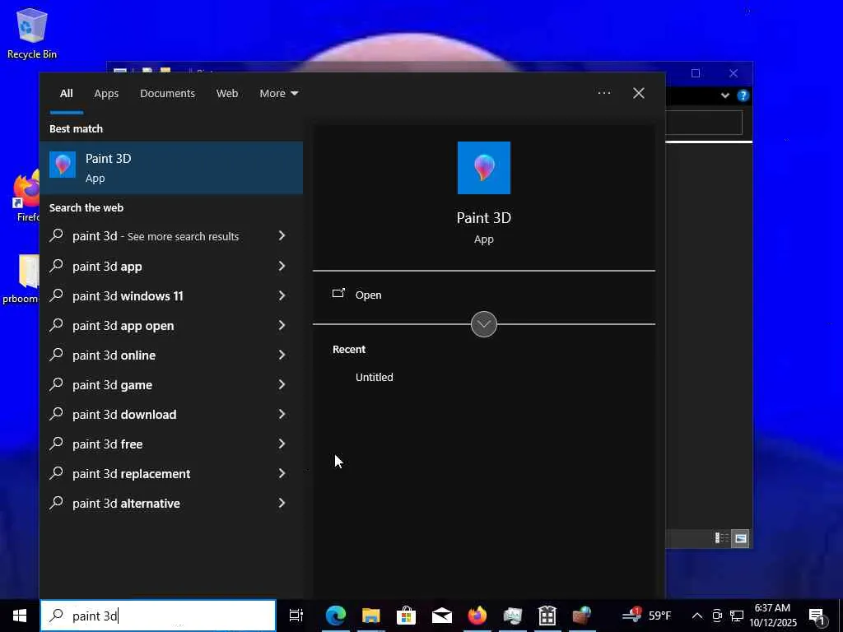Click the search box in Explorer window
The height and width of the screenshot is (632, 843).
[704, 123]
